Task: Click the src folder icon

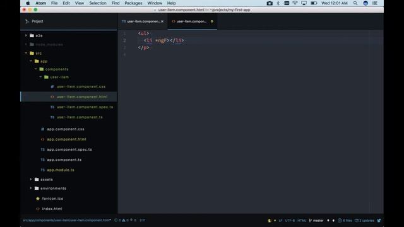Action: coord(32,53)
